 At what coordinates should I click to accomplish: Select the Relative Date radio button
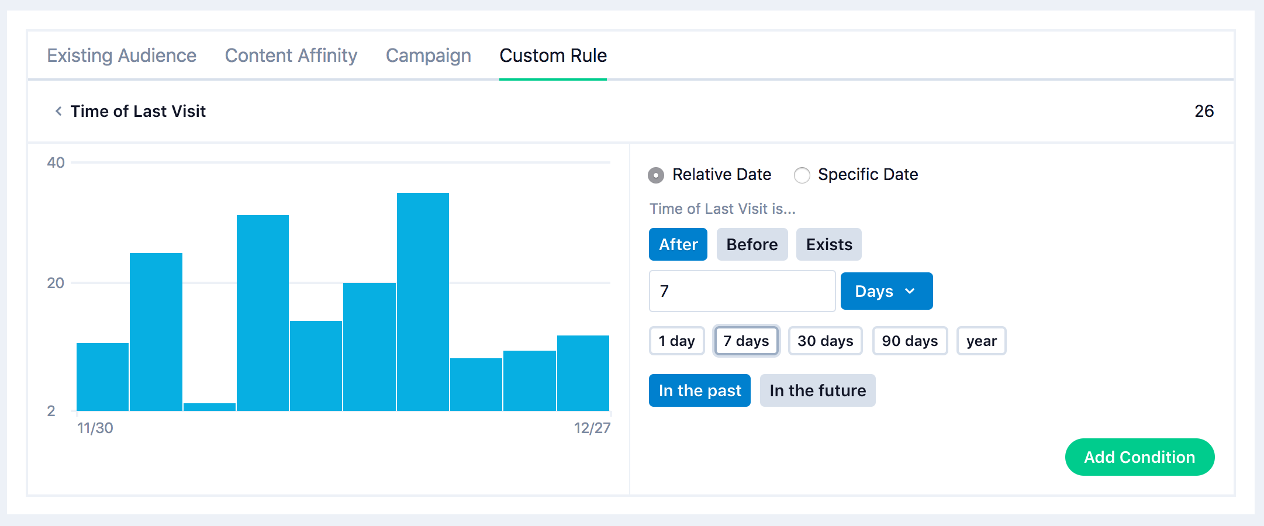pyautogui.click(x=656, y=175)
